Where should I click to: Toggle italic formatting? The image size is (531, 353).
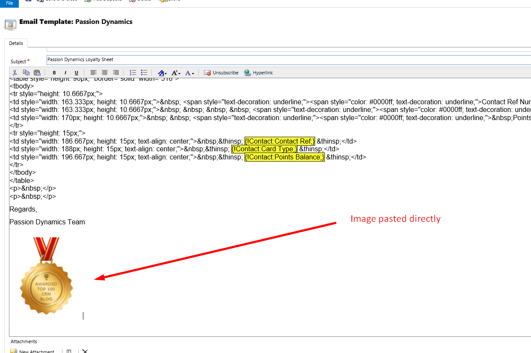pos(65,73)
